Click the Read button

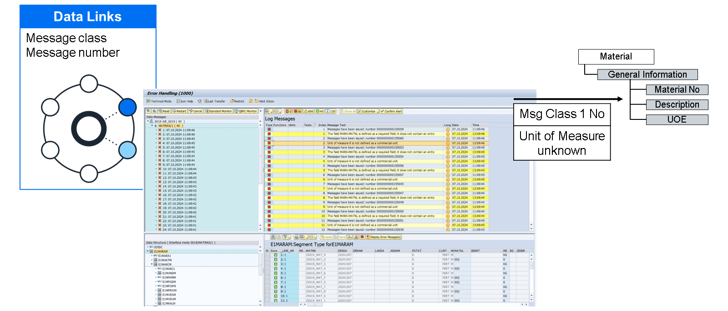pyautogui.click(x=164, y=111)
